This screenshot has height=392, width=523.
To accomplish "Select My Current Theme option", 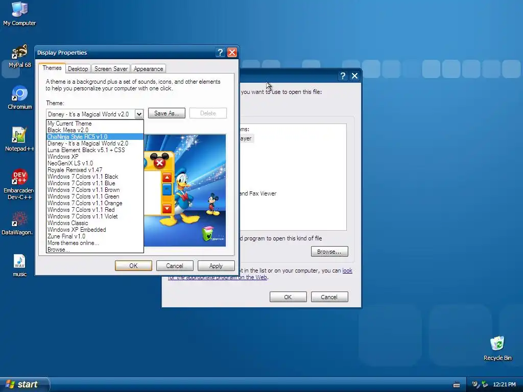I will pos(94,124).
